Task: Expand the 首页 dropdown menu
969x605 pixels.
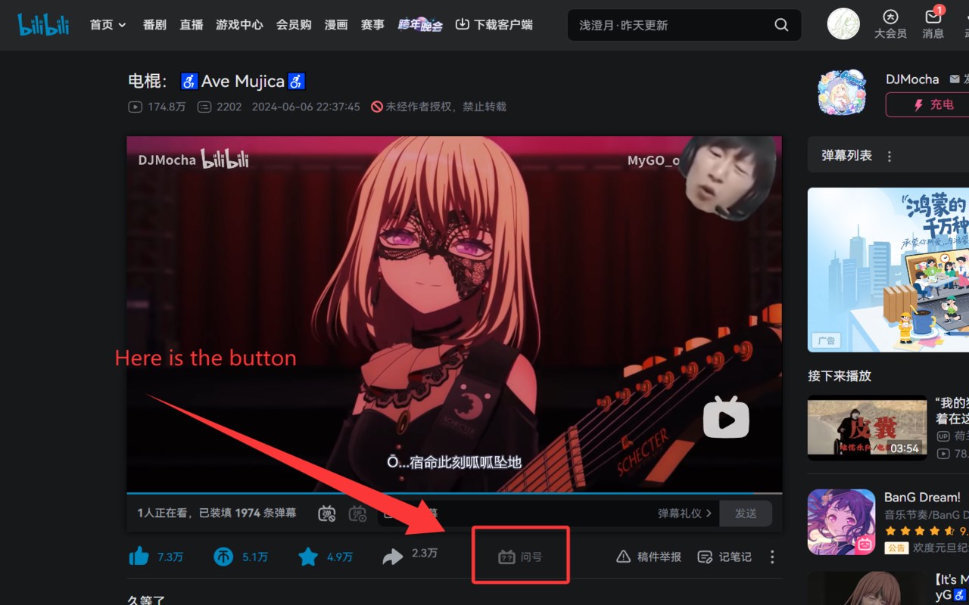Action: coord(108,25)
